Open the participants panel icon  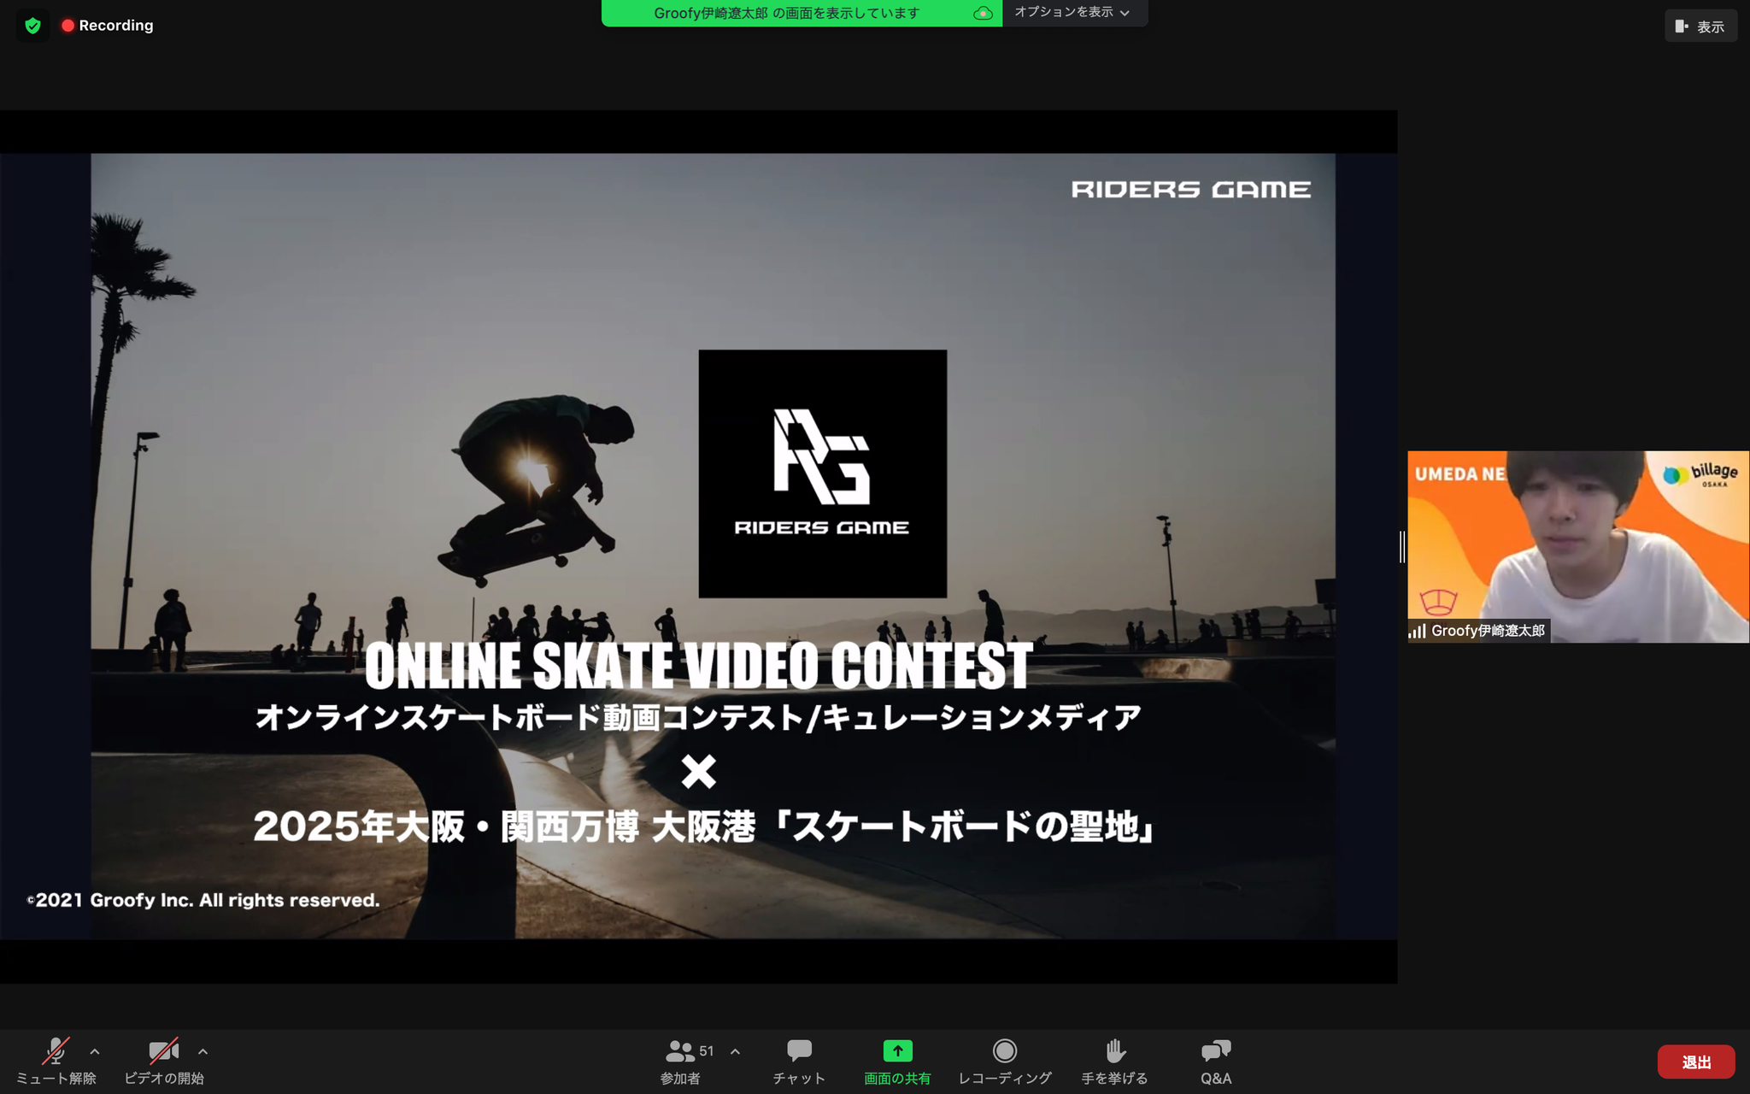tap(680, 1051)
